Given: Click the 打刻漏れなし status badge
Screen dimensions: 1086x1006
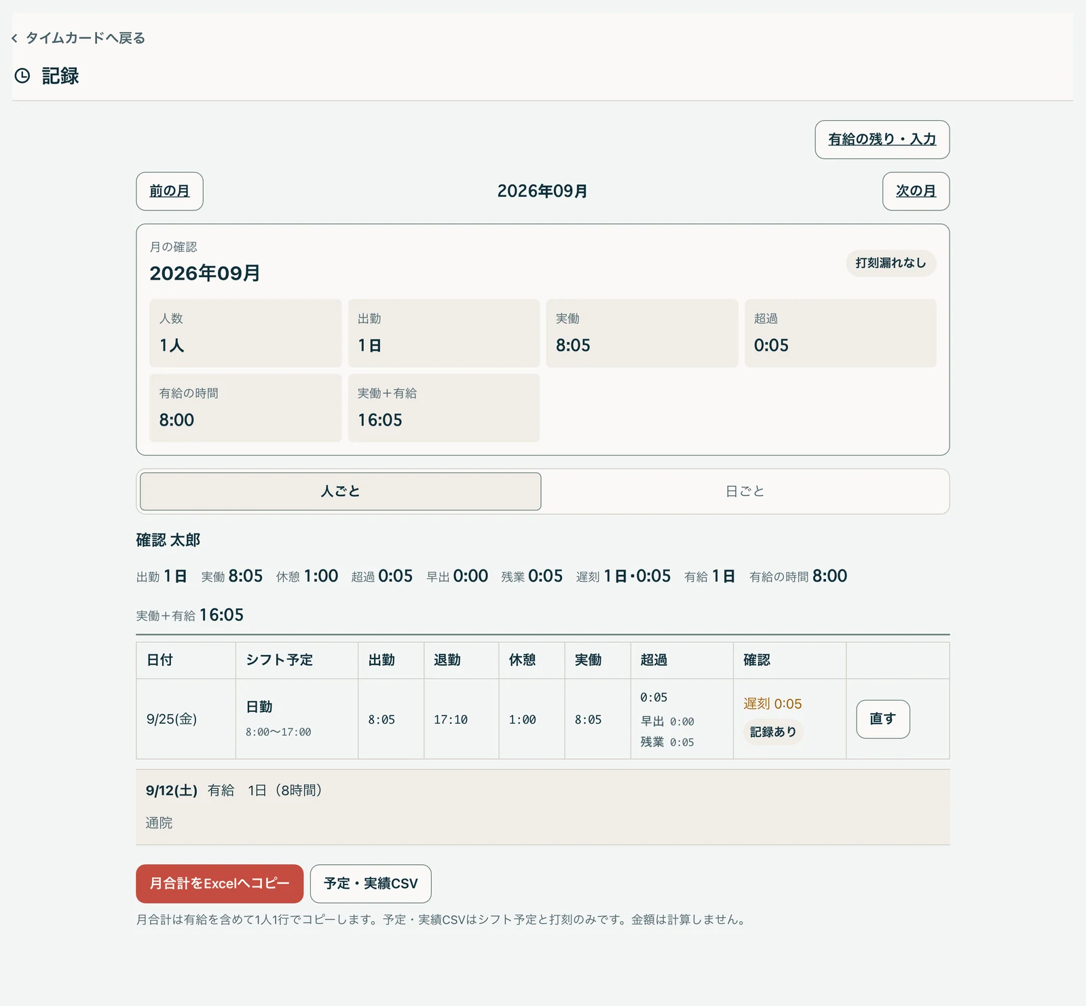Looking at the screenshot, I should point(891,263).
